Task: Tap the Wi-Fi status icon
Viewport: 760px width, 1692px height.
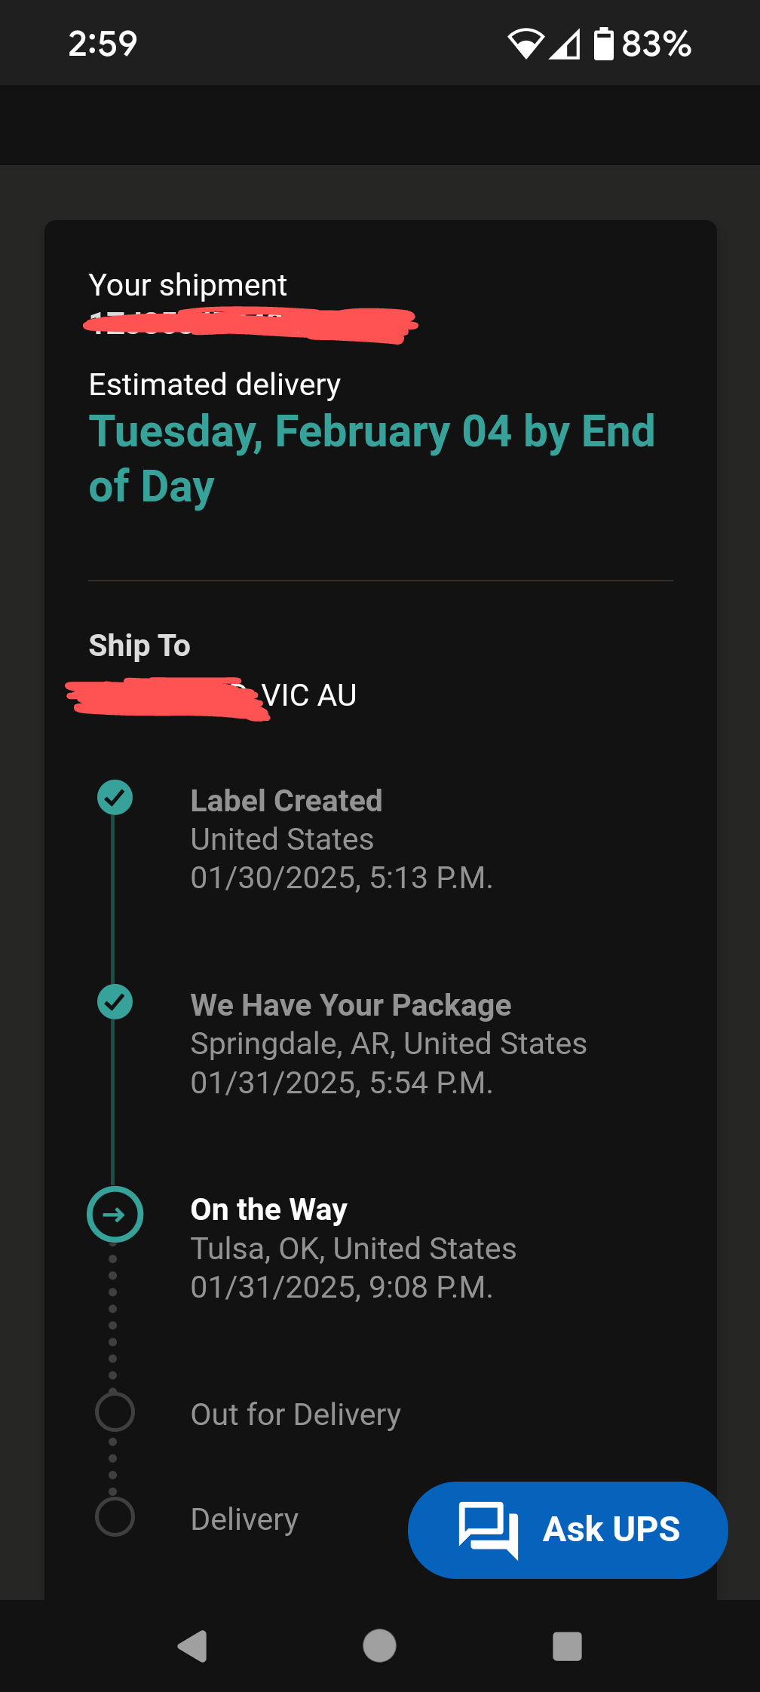Action: [525, 44]
